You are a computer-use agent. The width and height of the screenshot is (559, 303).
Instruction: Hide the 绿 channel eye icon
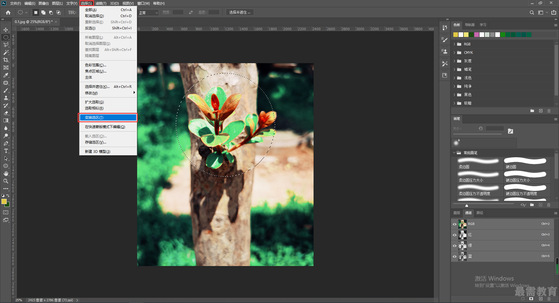point(454,246)
